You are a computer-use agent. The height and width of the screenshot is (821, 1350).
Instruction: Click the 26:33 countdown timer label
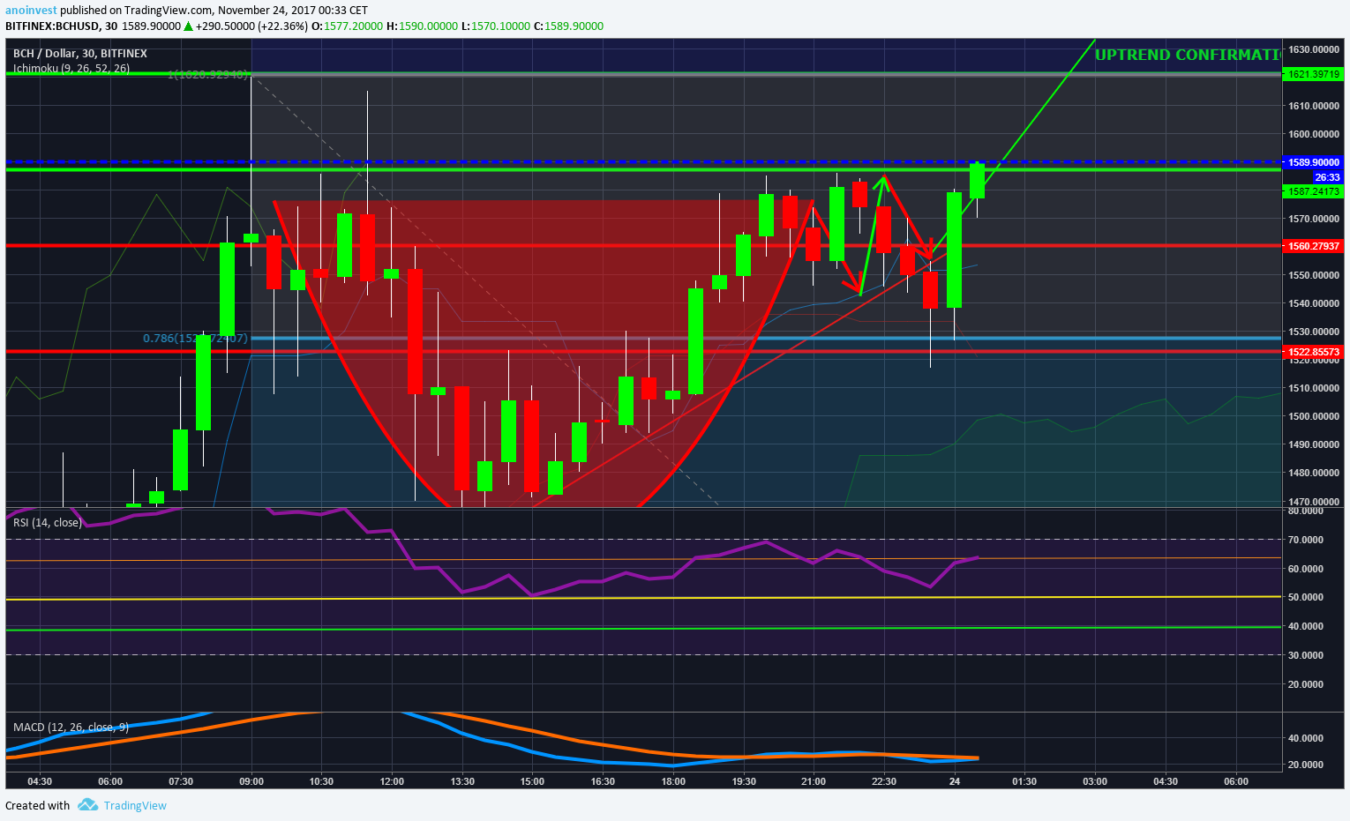[1327, 177]
